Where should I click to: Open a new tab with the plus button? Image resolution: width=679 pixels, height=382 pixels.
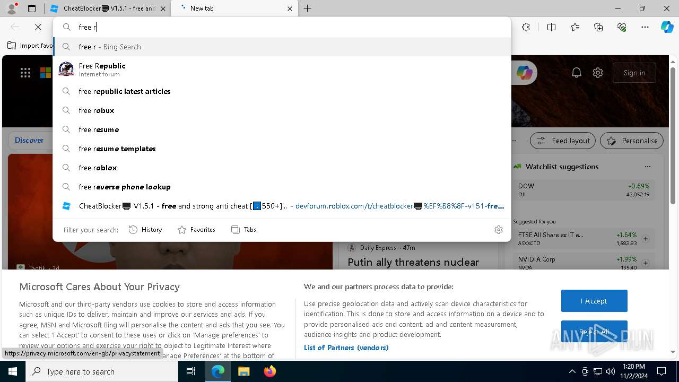tap(308, 8)
